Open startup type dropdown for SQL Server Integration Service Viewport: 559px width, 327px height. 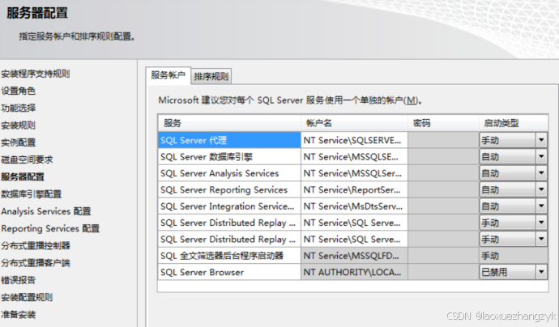coord(541,206)
